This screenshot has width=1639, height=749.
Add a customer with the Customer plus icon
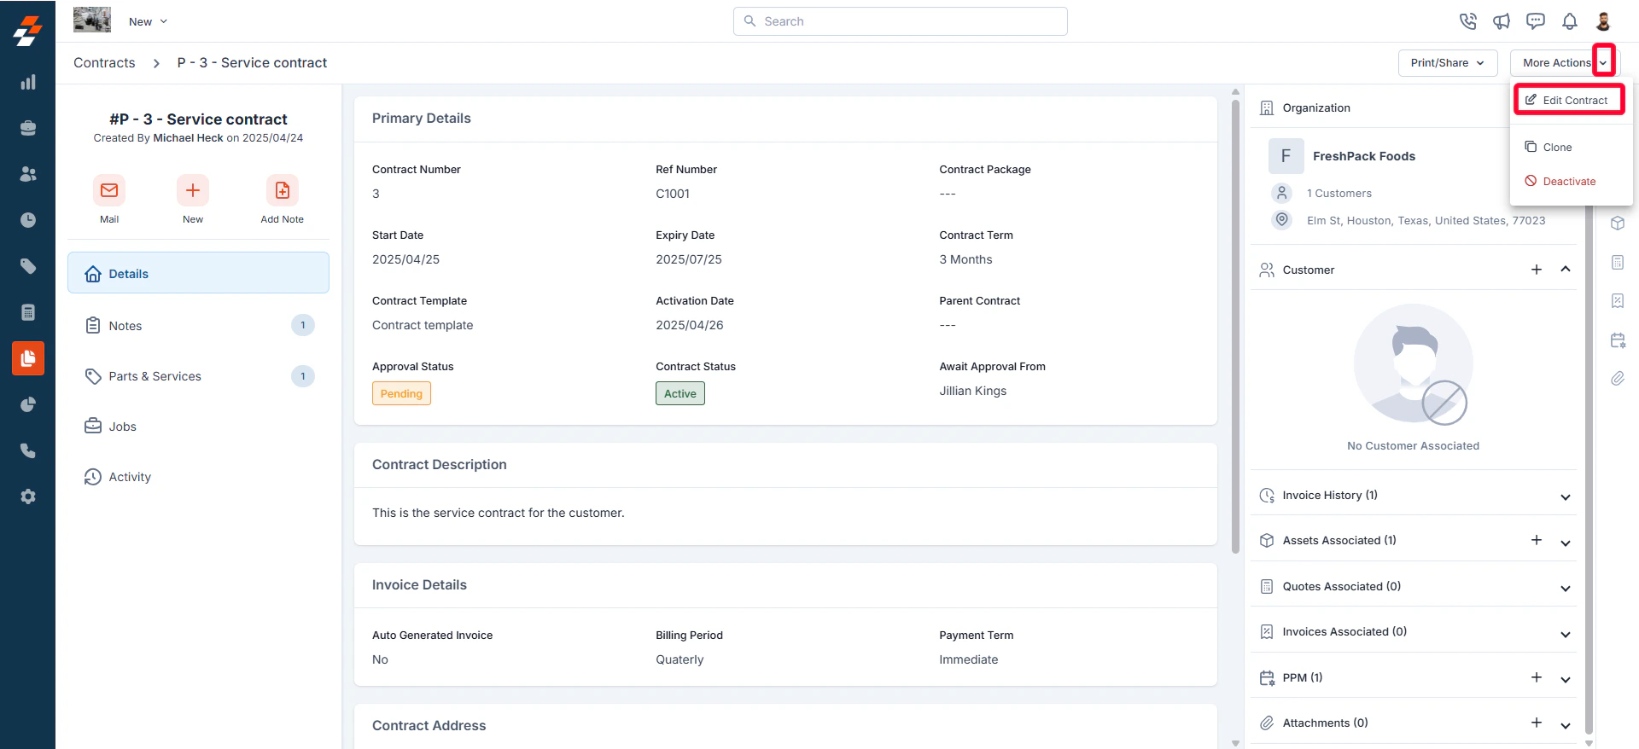(x=1537, y=270)
